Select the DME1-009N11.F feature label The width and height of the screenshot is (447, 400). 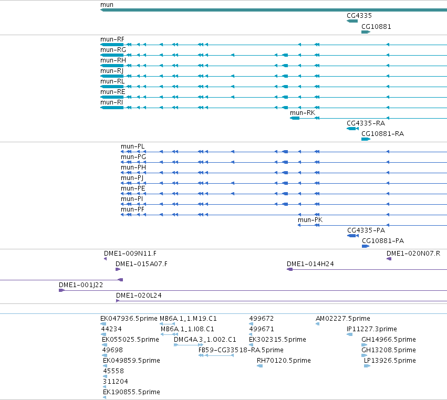[x=130, y=253]
